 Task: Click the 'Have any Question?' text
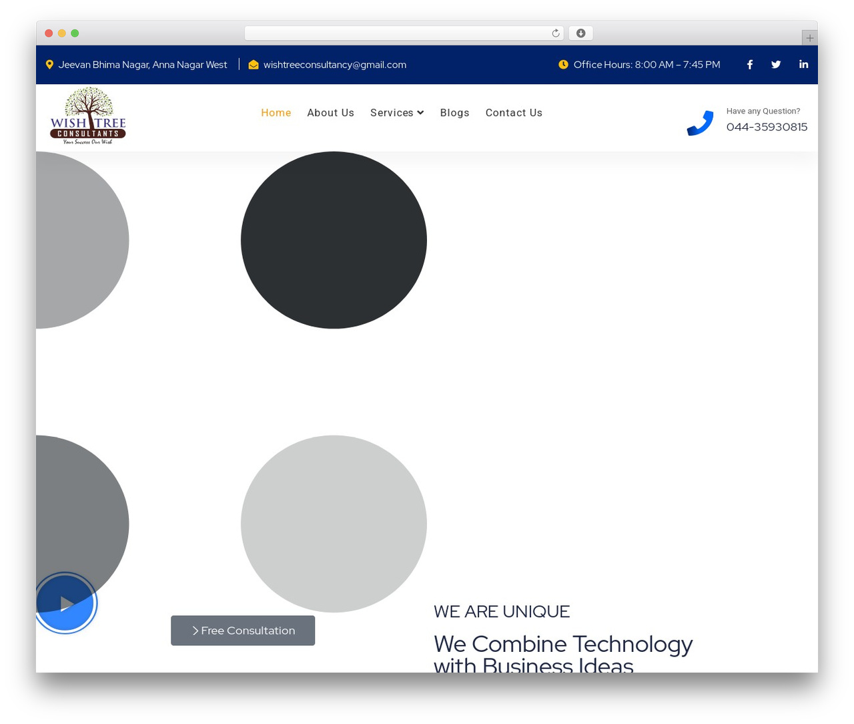click(763, 112)
